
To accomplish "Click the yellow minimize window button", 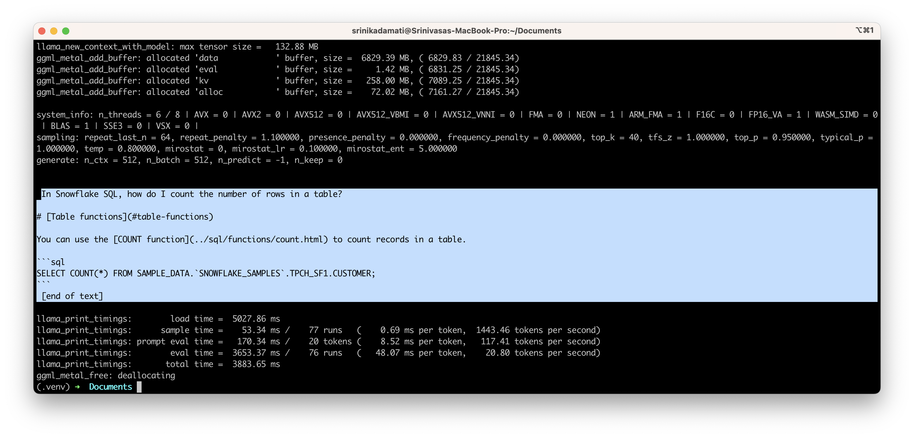I will [54, 31].
